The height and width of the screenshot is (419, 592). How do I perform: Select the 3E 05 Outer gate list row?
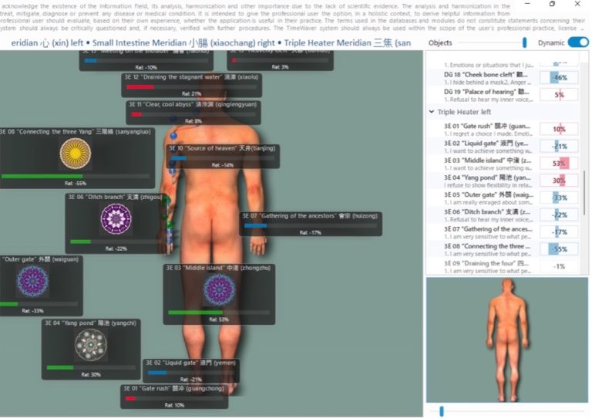pos(503,198)
